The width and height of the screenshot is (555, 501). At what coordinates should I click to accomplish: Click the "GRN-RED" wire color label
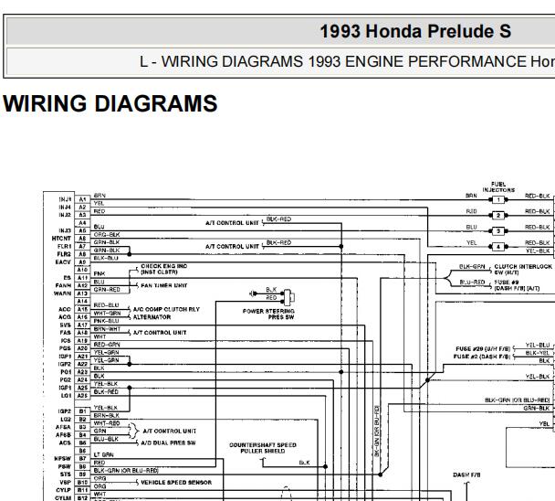tap(107, 290)
